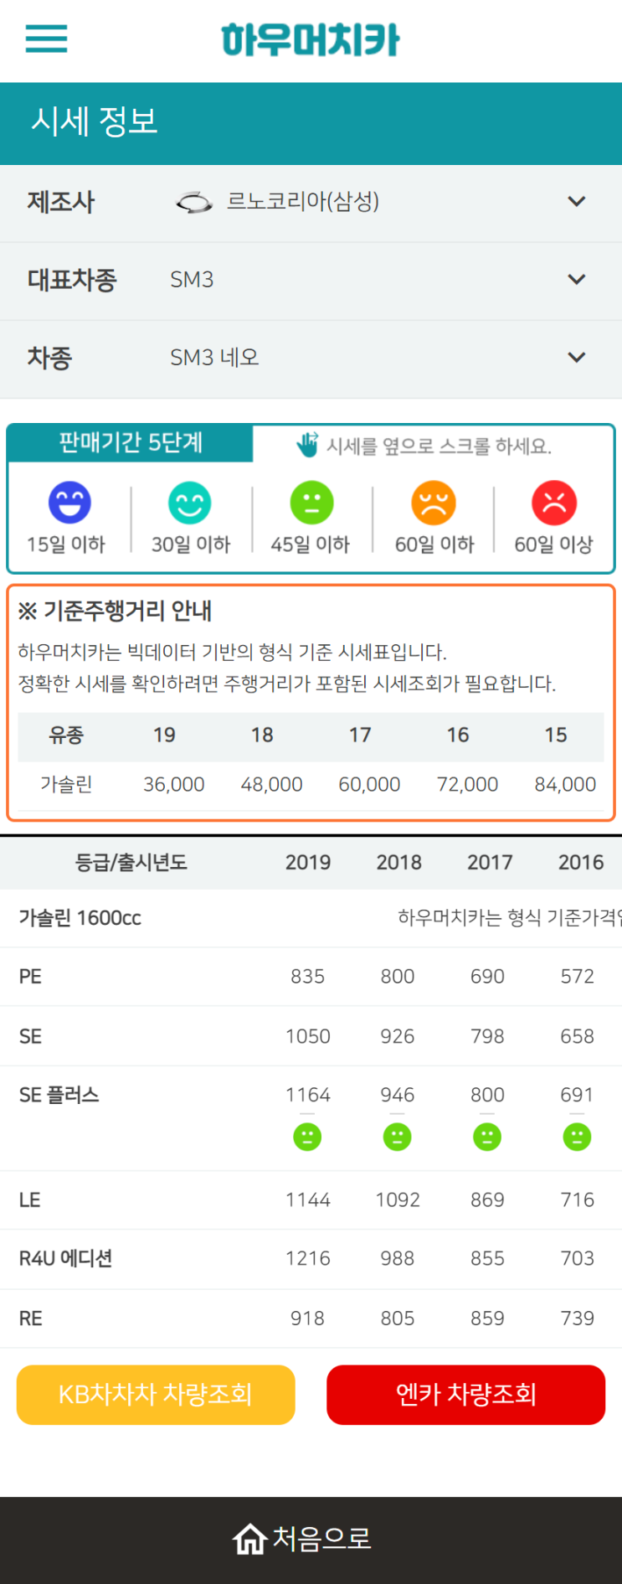Click the 2016 year column header

point(581,862)
